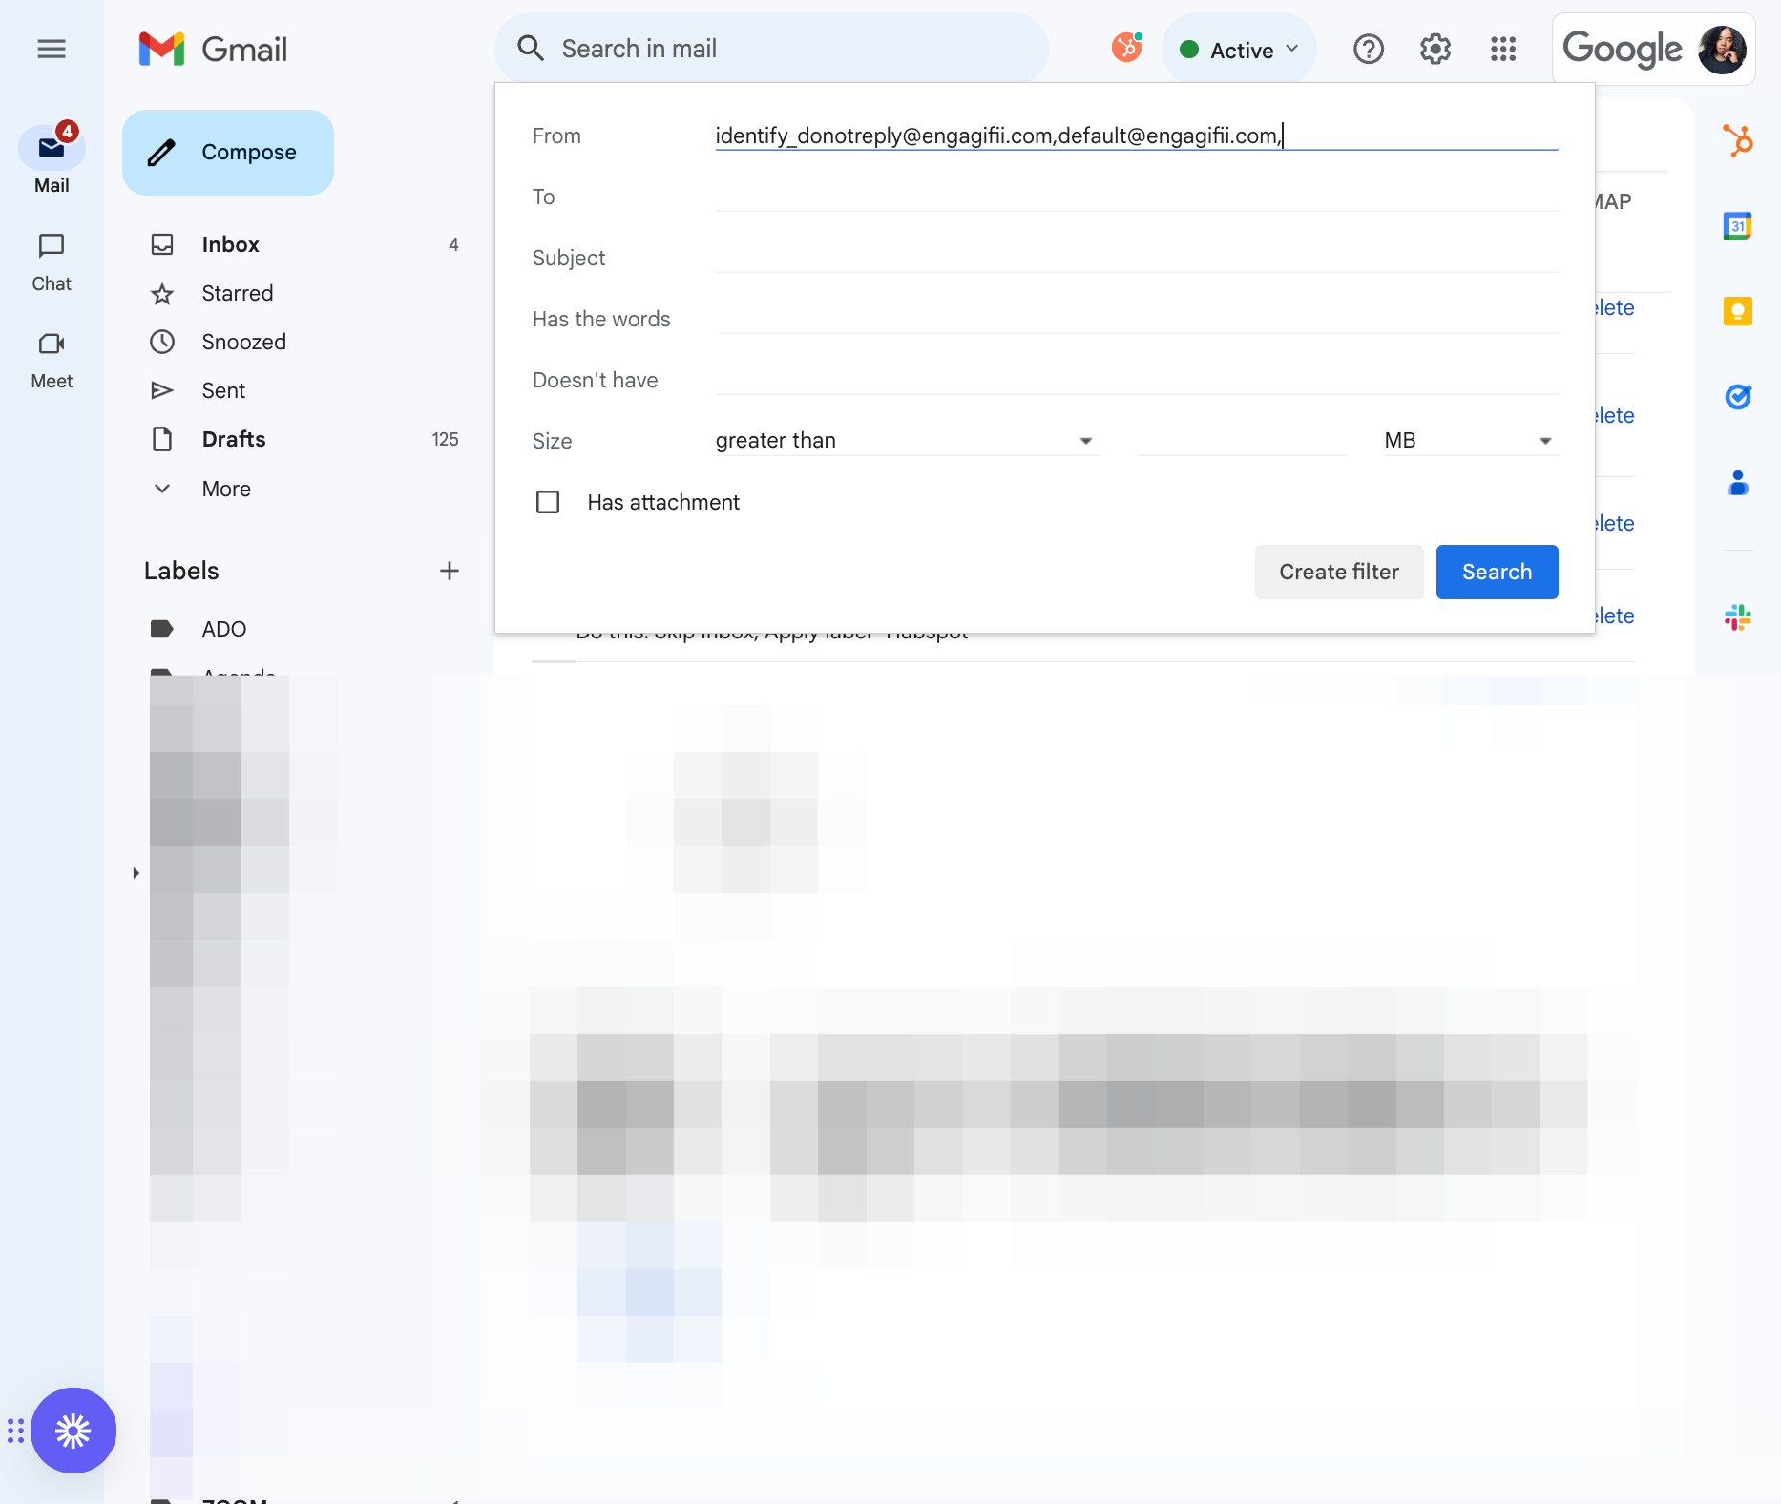Open the Active status dropdown
Viewport: 1781px width, 1504px height.
pos(1239,50)
